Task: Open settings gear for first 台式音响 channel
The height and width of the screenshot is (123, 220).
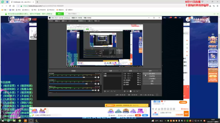Action: (x=98, y=77)
